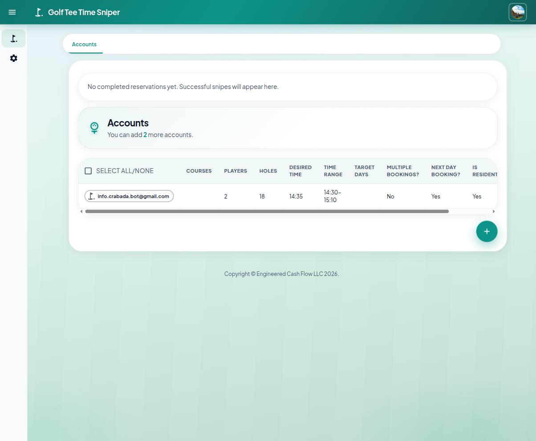
Task: Click the Target Days column header
Action: tap(365, 171)
